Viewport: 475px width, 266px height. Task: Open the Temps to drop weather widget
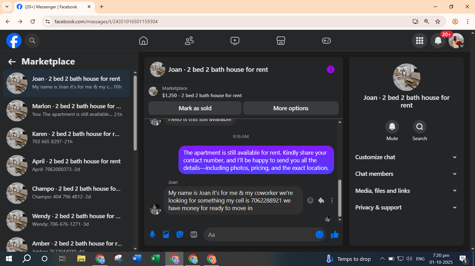tap(348, 259)
